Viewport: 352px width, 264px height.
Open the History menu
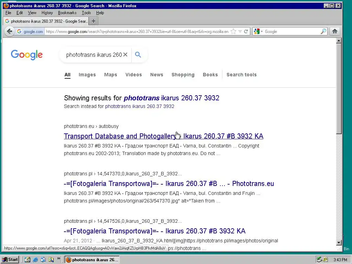(47, 13)
